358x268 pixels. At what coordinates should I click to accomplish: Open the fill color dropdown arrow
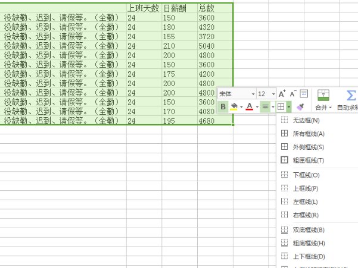pyautogui.click(x=241, y=107)
